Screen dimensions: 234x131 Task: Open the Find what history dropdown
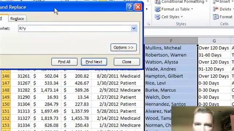point(134,28)
